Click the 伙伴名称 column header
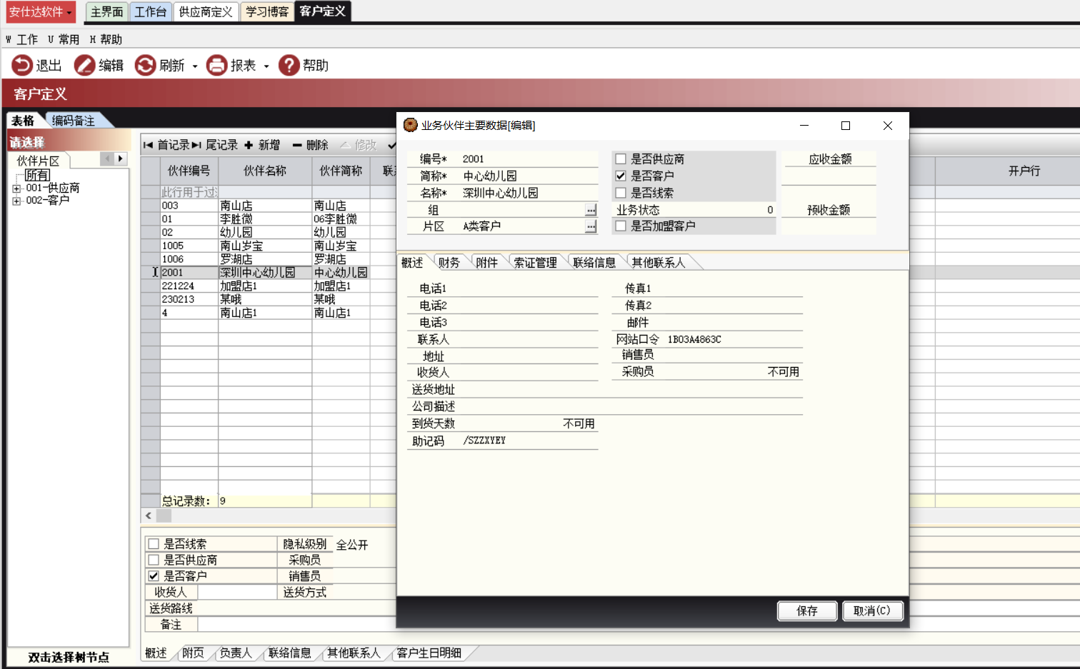1080x669 pixels. (265, 171)
